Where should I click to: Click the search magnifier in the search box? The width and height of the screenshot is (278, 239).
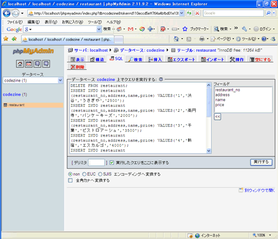tap(268, 13)
